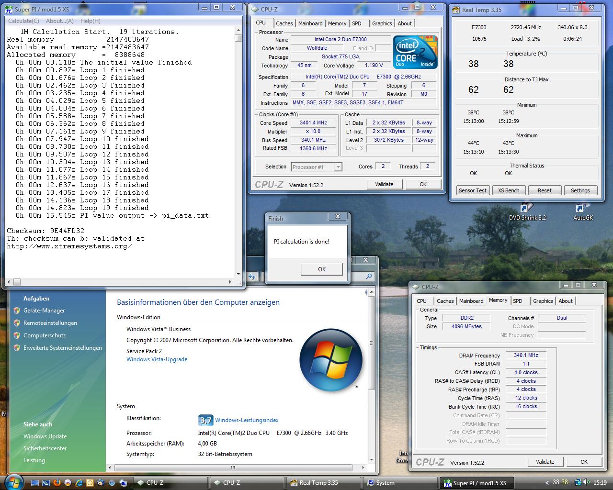
Task: Click the refresh arrows icon in System window
Action: [x=252, y=277]
